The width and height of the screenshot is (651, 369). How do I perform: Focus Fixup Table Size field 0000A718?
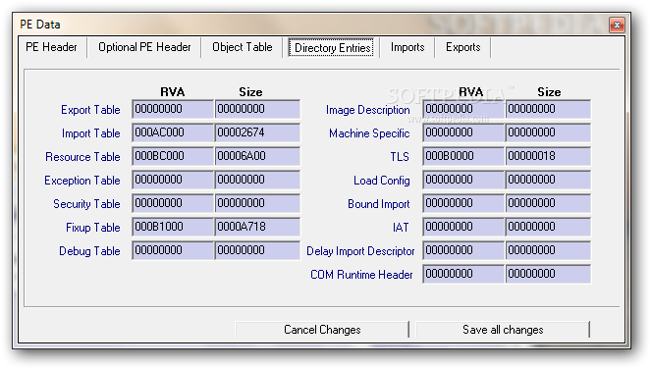click(257, 227)
